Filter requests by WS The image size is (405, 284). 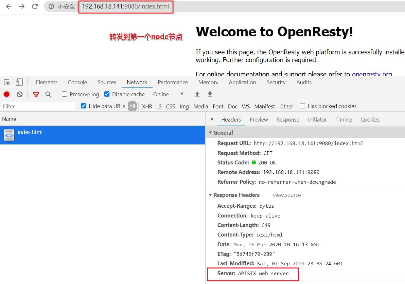pyautogui.click(x=246, y=106)
